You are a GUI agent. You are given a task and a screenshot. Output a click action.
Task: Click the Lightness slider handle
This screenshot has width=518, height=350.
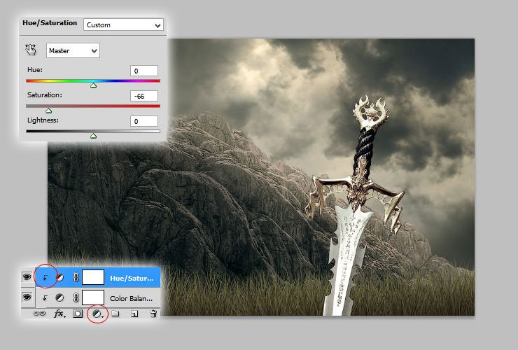pos(94,136)
